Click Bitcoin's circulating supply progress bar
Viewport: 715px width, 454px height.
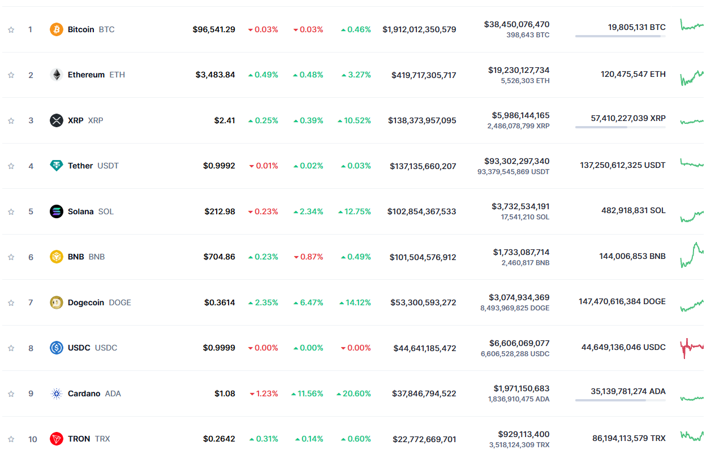point(619,36)
